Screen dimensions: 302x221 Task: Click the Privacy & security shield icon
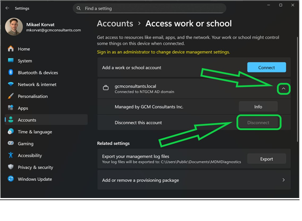click(x=11, y=167)
